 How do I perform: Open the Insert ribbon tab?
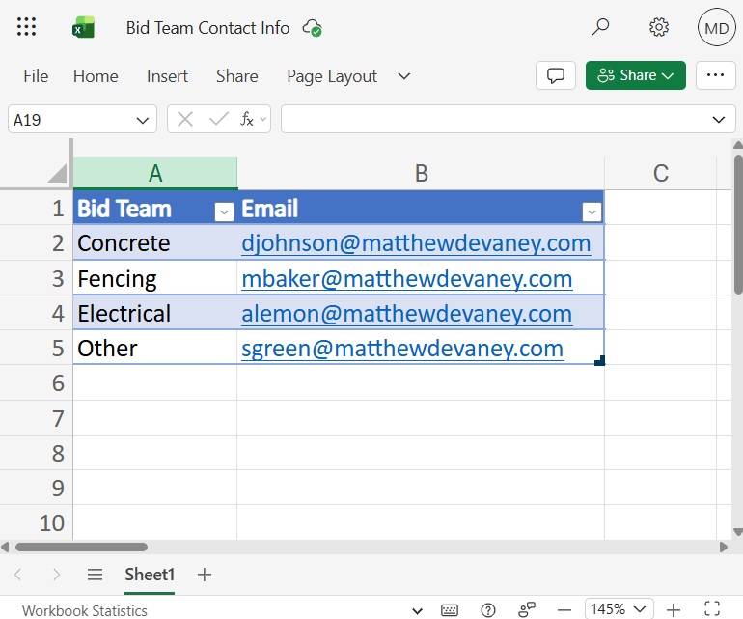[x=167, y=76]
